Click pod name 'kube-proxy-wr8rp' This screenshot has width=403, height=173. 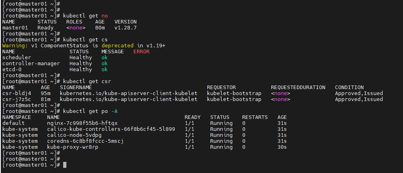pos(72,147)
